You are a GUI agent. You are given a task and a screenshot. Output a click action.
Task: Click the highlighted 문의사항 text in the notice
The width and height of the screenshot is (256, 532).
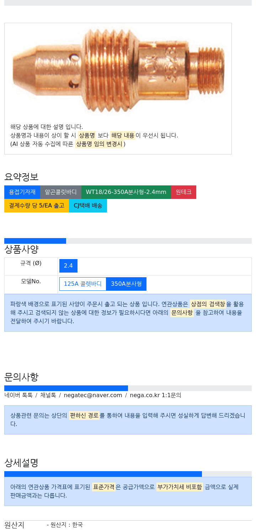182,313
